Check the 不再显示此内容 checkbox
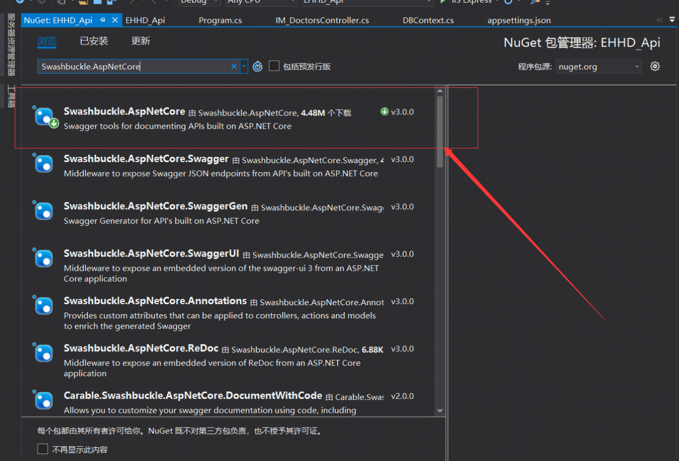The image size is (679, 461). (x=42, y=449)
